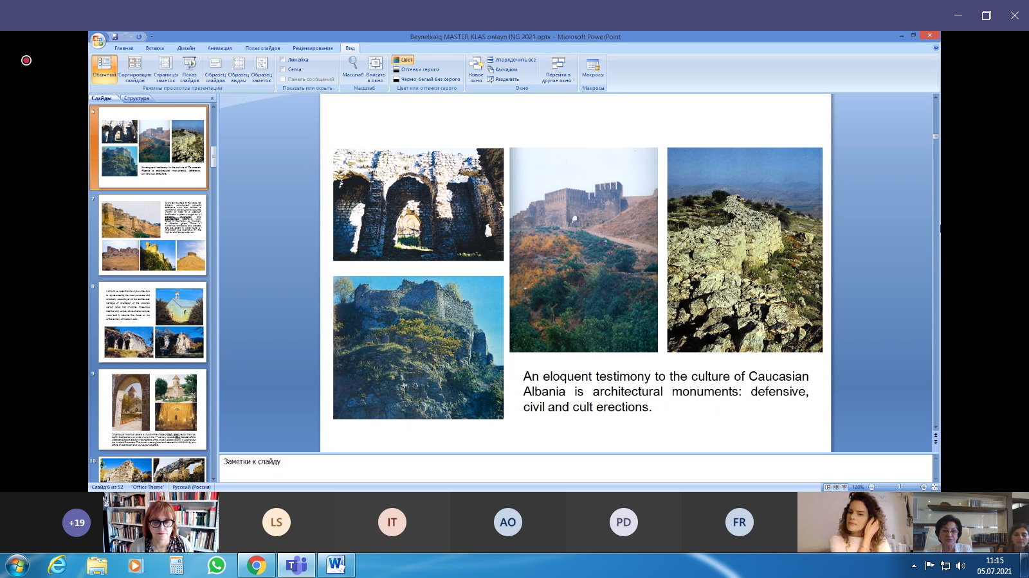Click the zoom slider handle
The width and height of the screenshot is (1029, 578).
899,487
